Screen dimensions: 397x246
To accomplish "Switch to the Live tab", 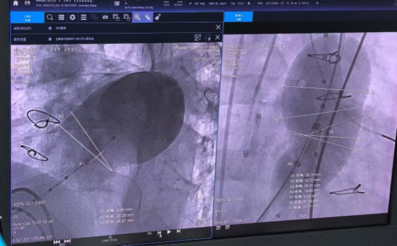I will pyautogui.click(x=28, y=17).
